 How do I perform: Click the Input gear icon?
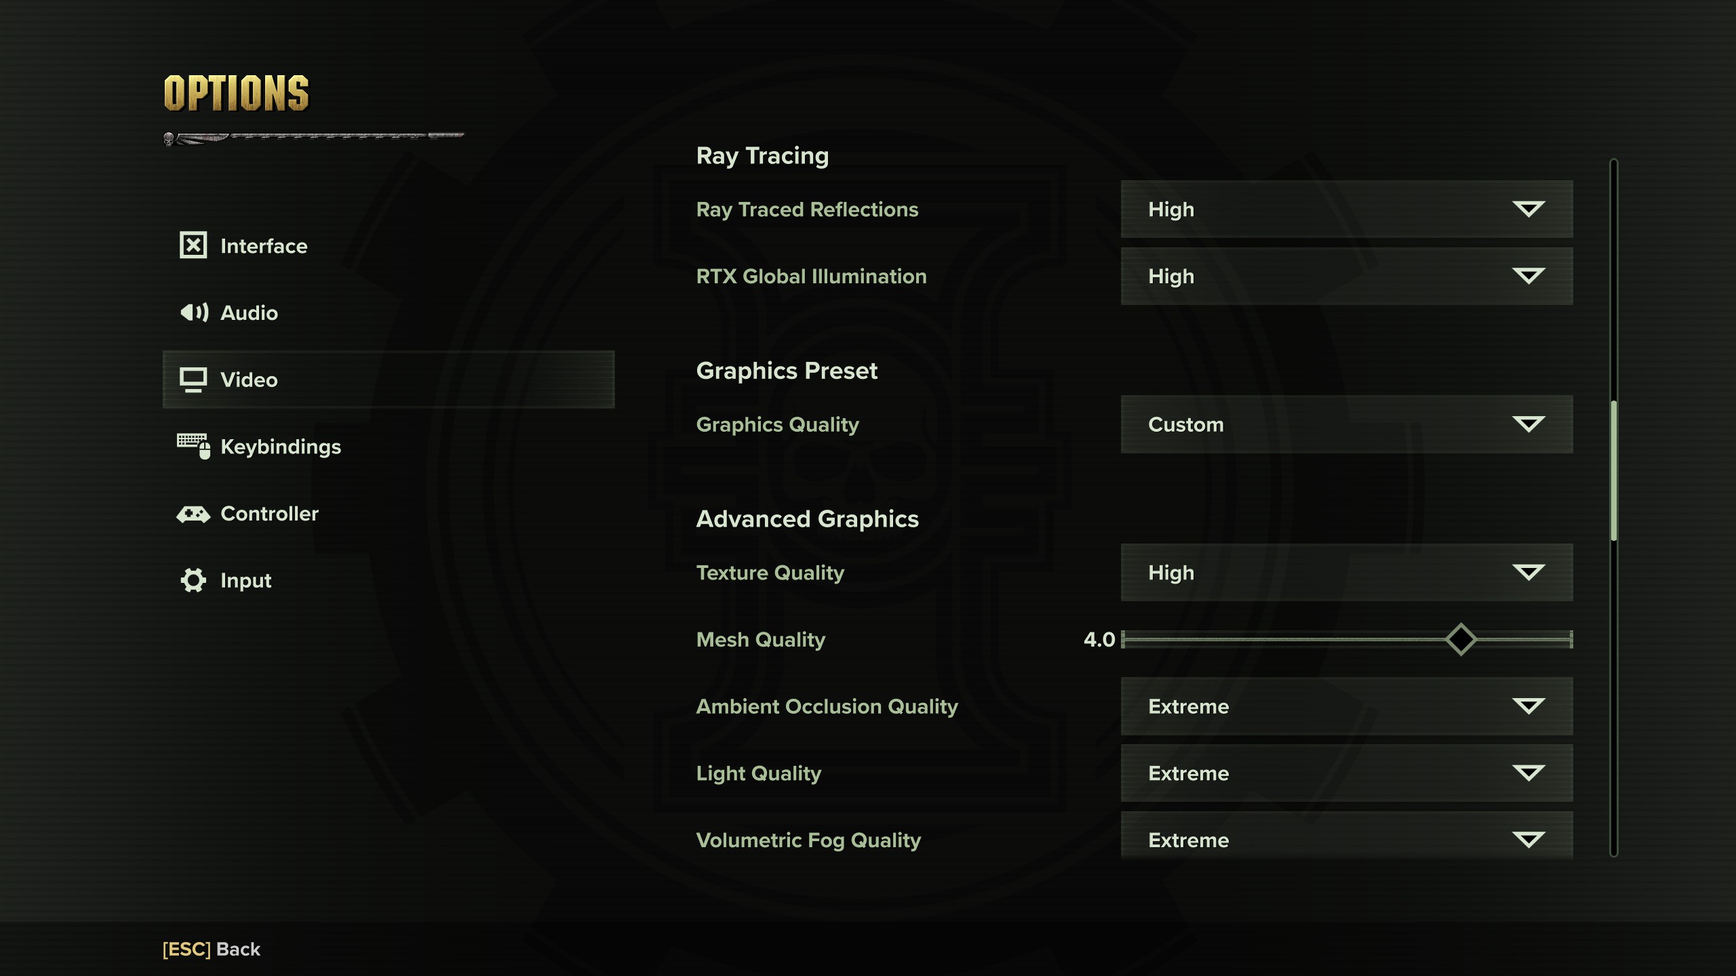[193, 580]
